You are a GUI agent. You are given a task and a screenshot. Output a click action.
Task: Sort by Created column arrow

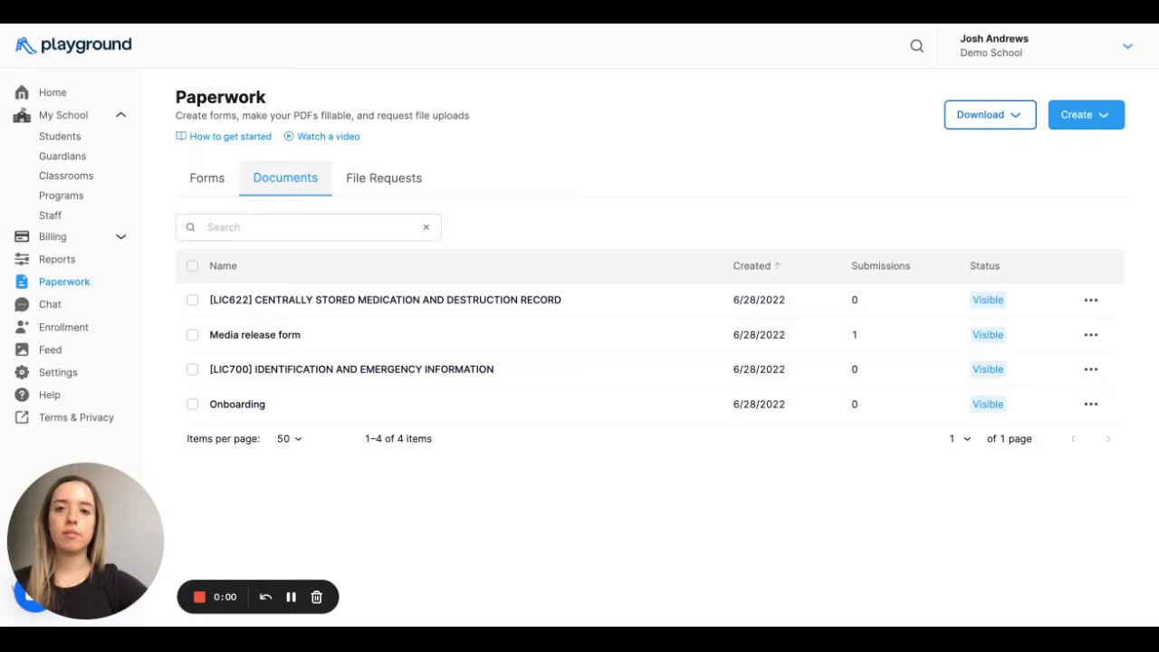tap(778, 266)
